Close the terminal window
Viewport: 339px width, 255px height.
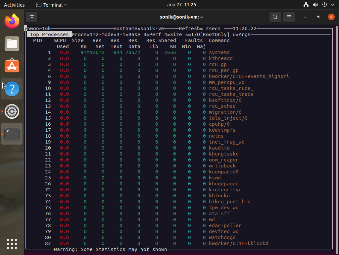[x=331, y=17]
